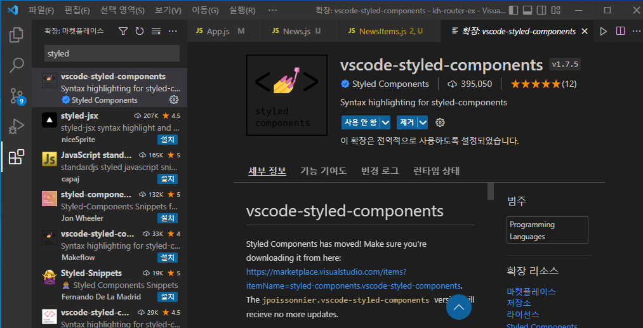Install the Styled-Snippets extension
This screenshot has height=328, width=643.
coord(168,296)
